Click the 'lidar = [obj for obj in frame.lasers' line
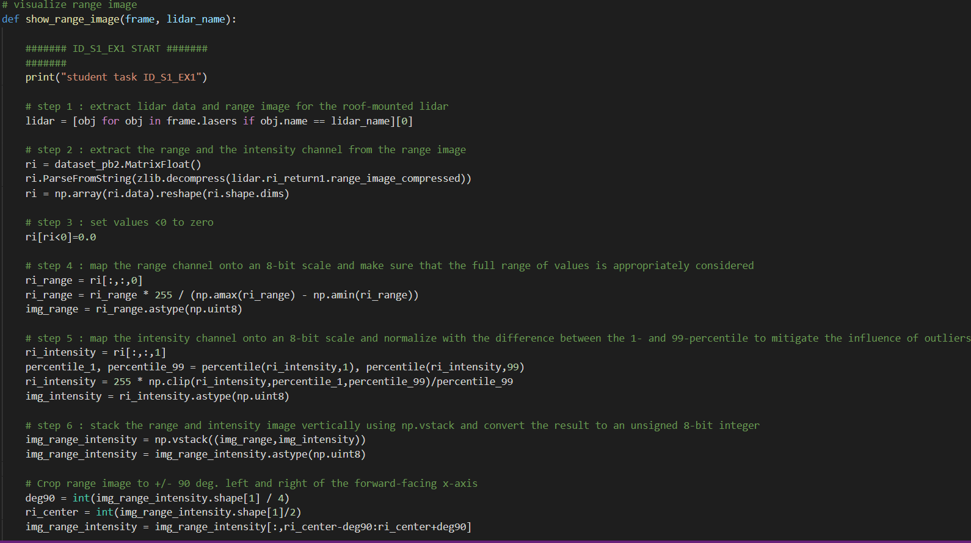Screen dimensions: 971x543 point(219,121)
